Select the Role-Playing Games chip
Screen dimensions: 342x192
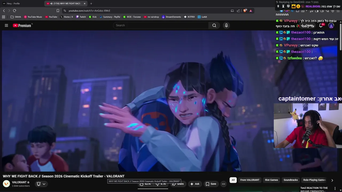[x=314, y=180]
